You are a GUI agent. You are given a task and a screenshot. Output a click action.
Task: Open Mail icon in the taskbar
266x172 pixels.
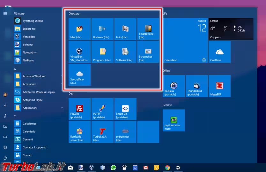70,168
